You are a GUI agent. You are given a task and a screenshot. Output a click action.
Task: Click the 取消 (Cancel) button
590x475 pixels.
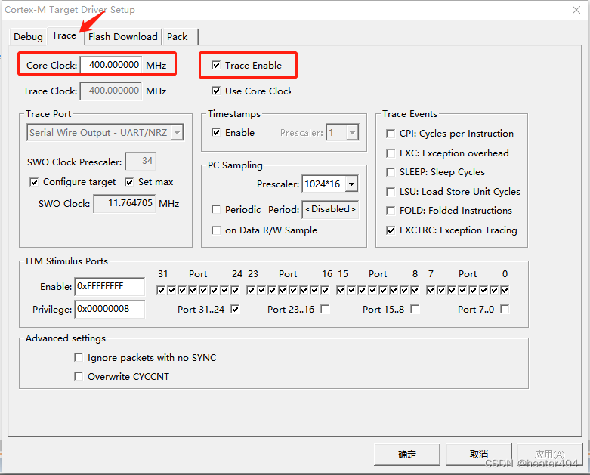(479, 455)
